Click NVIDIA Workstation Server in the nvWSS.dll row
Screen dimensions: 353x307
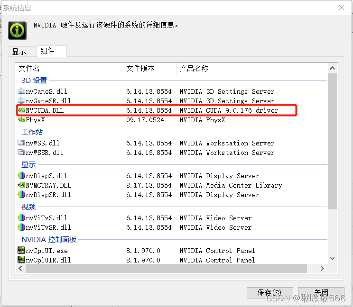pos(227,143)
